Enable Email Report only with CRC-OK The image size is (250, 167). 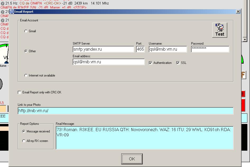coord(19,92)
